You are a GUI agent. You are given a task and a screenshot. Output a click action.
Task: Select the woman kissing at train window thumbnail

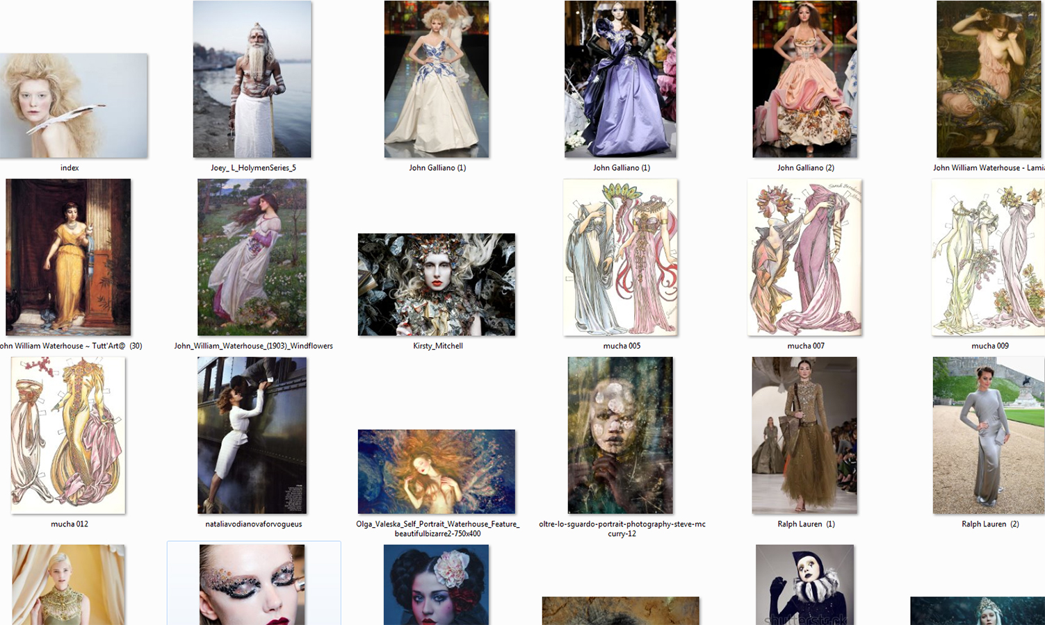tap(252, 435)
